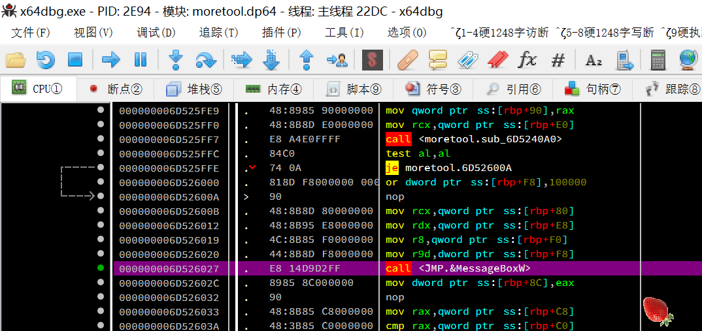Click the trace over dotted down arrow icon
The width and height of the screenshot is (702, 331).
pos(271,59)
